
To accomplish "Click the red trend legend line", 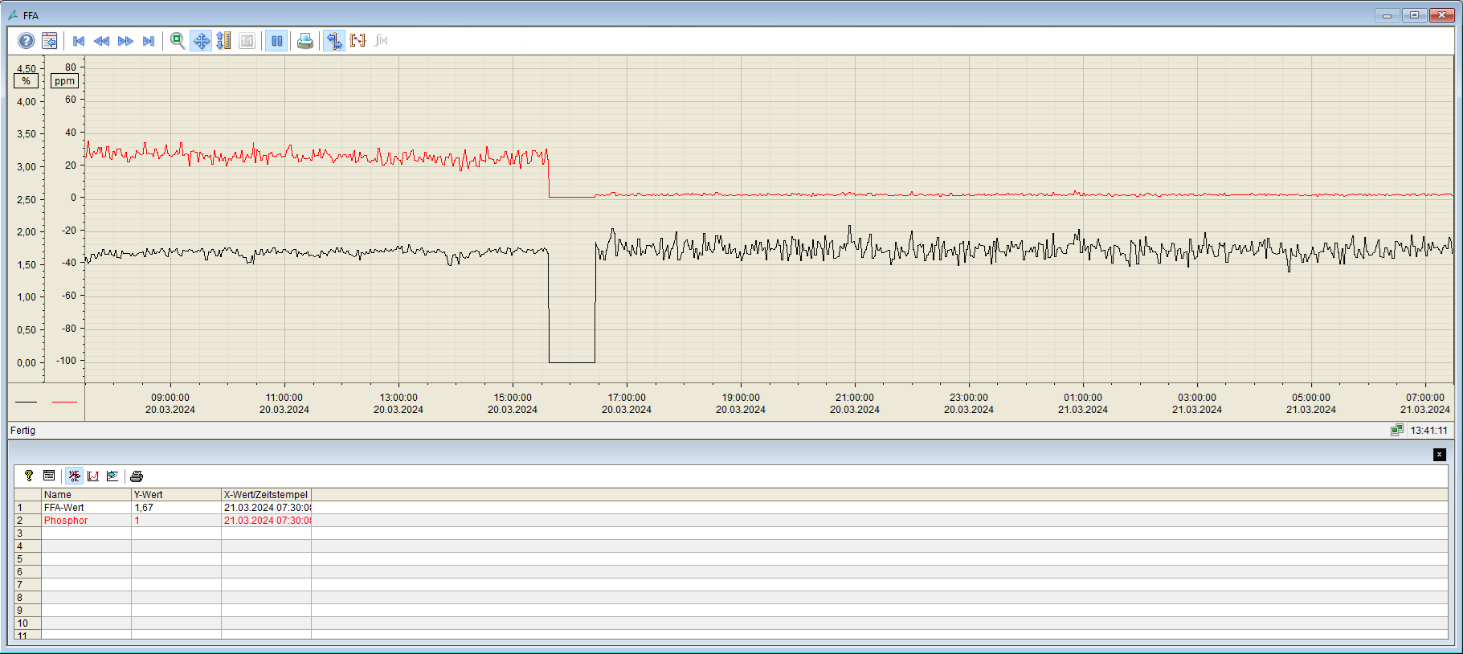I will click(x=64, y=402).
